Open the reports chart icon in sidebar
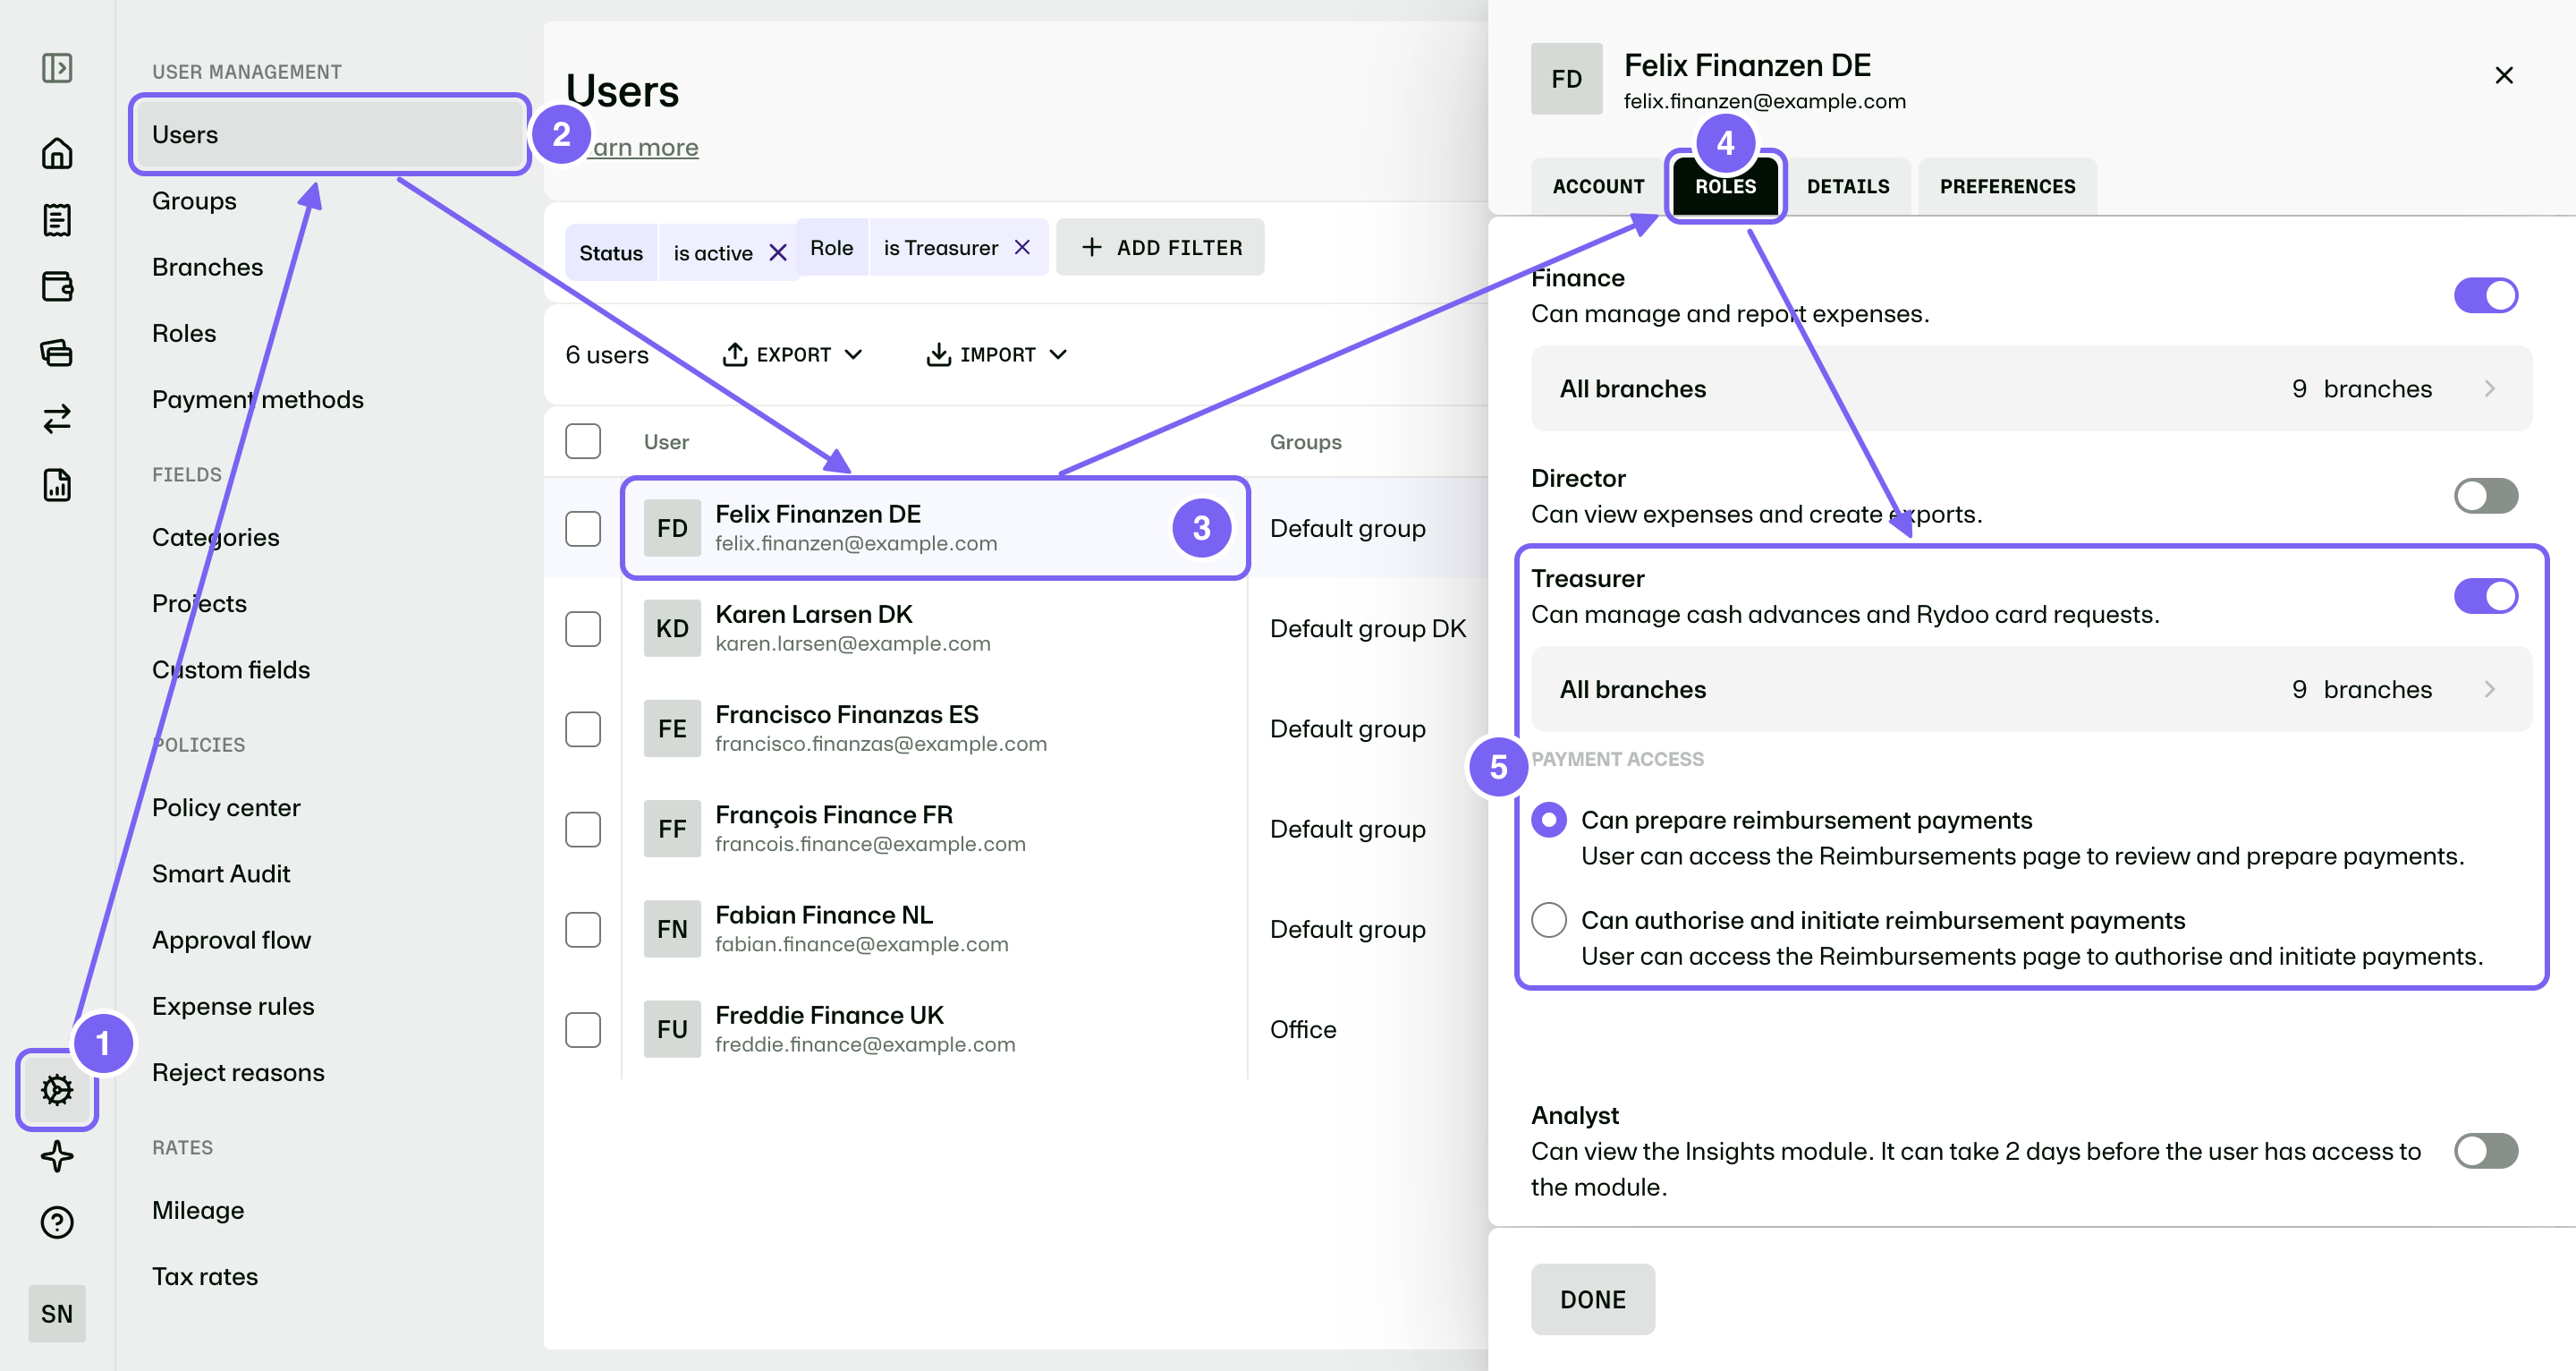2576x1371 pixels. pyautogui.click(x=57, y=484)
